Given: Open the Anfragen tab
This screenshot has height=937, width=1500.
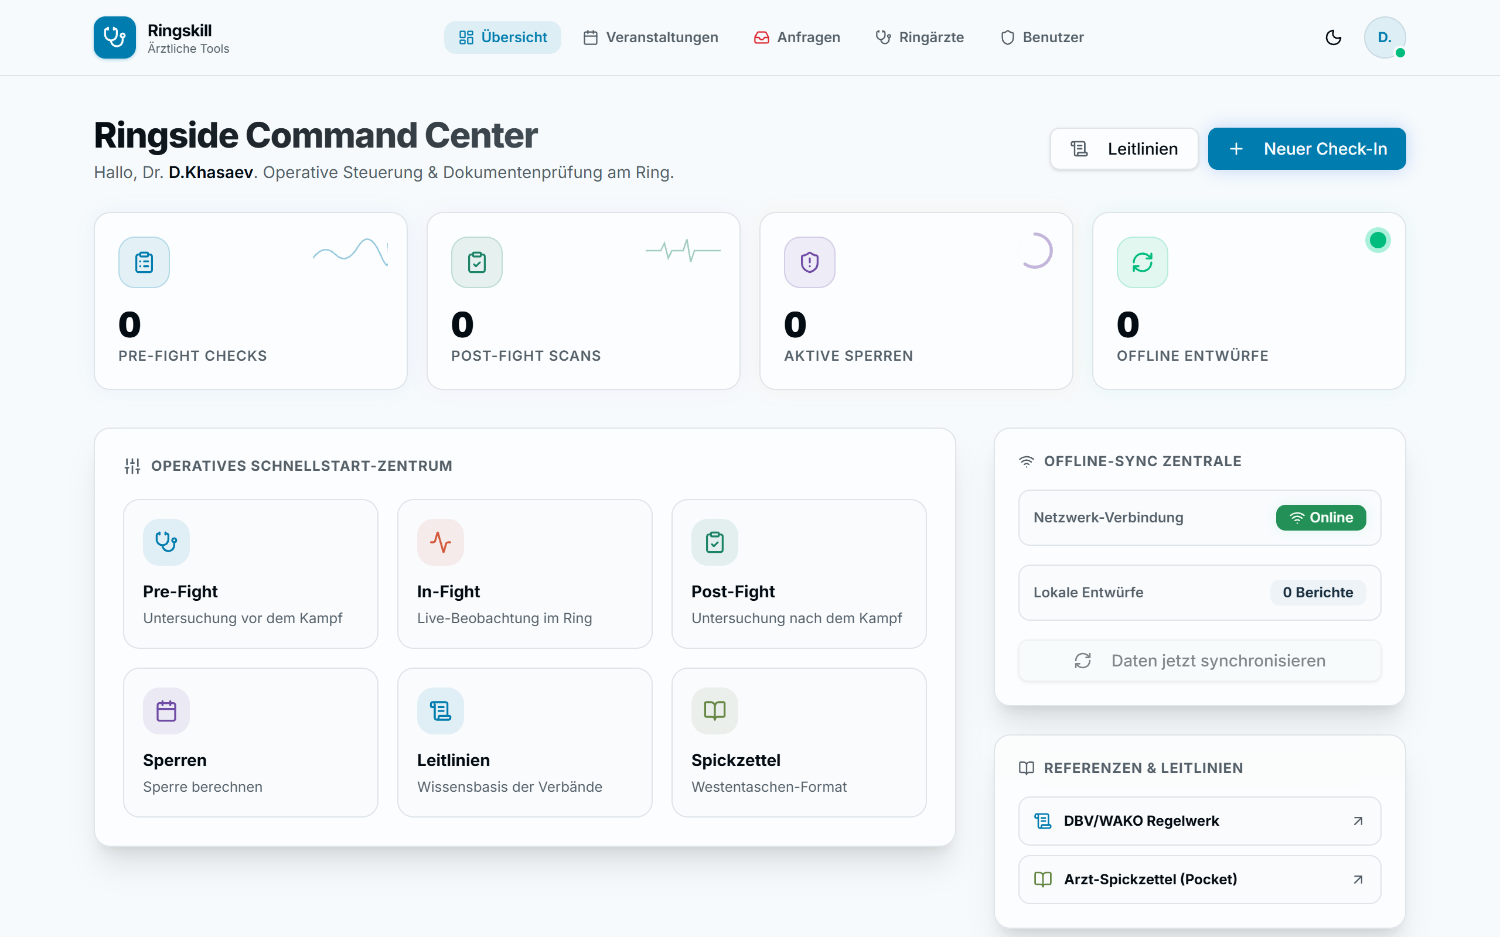Looking at the screenshot, I should coord(796,37).
